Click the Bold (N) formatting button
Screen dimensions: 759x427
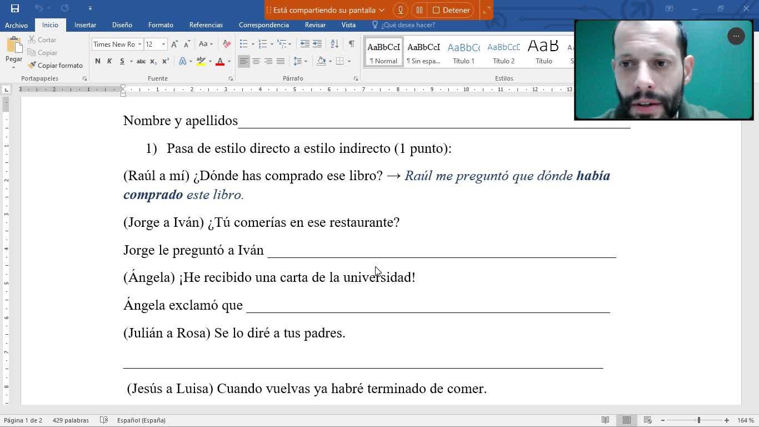point(98,61)
